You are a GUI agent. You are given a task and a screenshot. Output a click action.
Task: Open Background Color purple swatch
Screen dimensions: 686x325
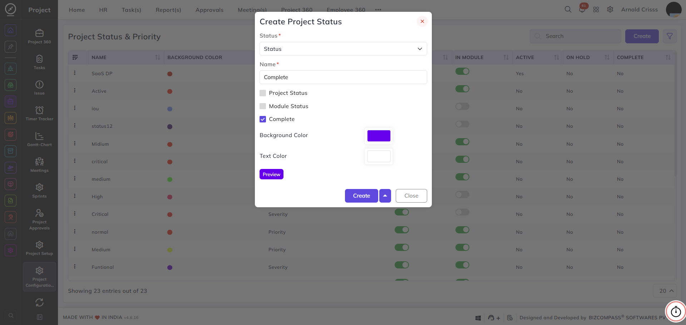[379, 136]
